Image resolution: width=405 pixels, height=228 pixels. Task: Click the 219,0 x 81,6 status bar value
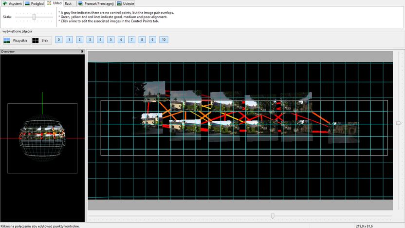point(364,226)
